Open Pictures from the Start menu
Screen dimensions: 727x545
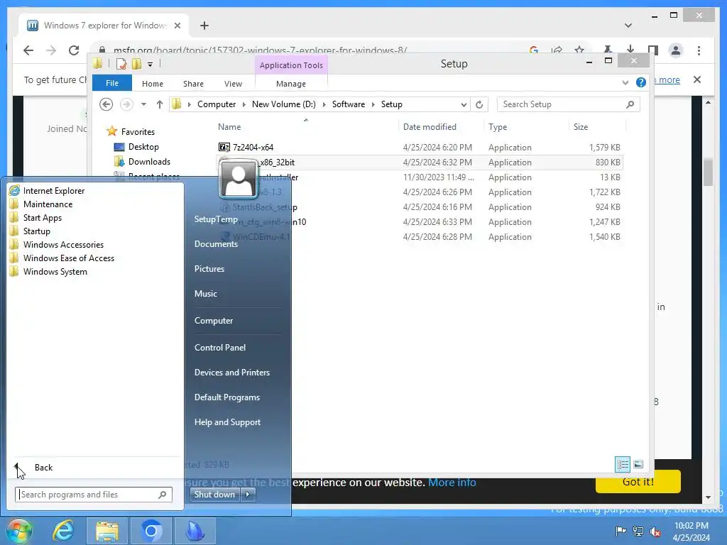coord(209,269)
